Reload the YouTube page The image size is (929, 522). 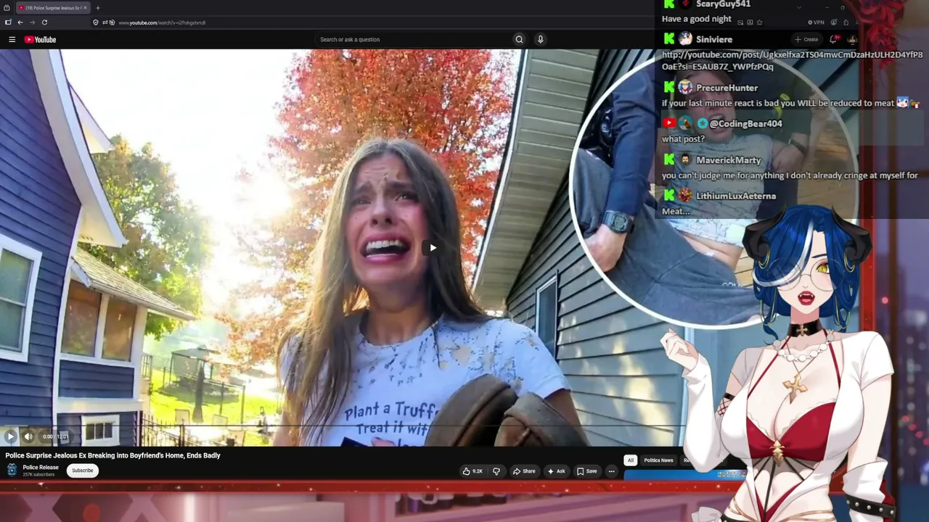(x=44, y=22)
